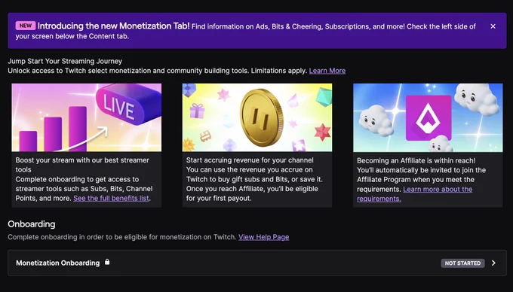Click the LIVE growth chart thumbnail
This screenshot has width=513, height=292.
(x=86, y=117)
